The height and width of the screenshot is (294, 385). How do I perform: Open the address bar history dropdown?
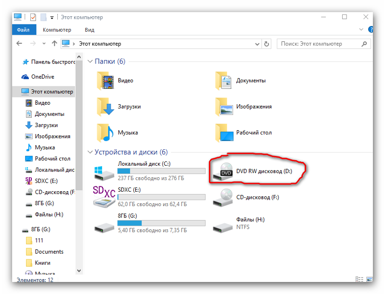click(257, 44)
